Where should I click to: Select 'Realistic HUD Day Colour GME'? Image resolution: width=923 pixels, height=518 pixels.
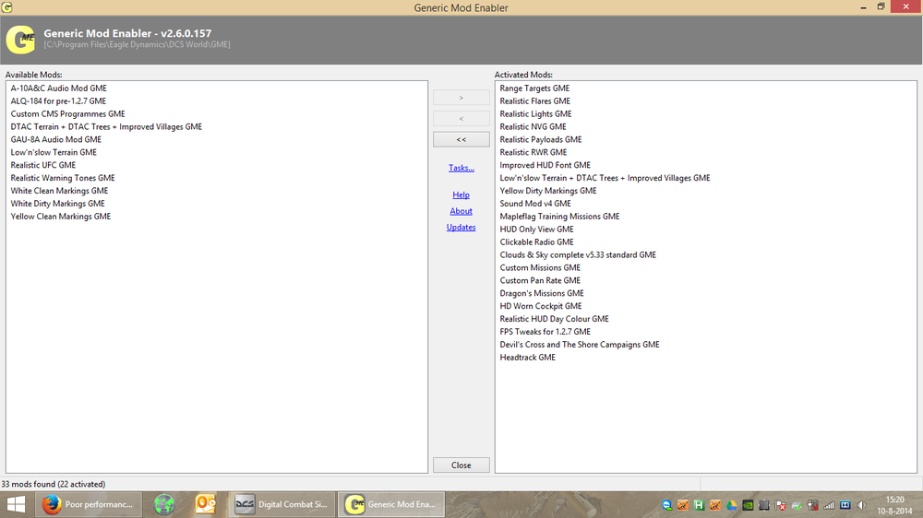554,319
